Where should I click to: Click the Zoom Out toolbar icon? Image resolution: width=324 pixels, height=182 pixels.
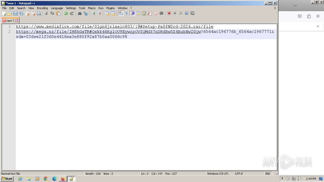[x=99, y=13]
